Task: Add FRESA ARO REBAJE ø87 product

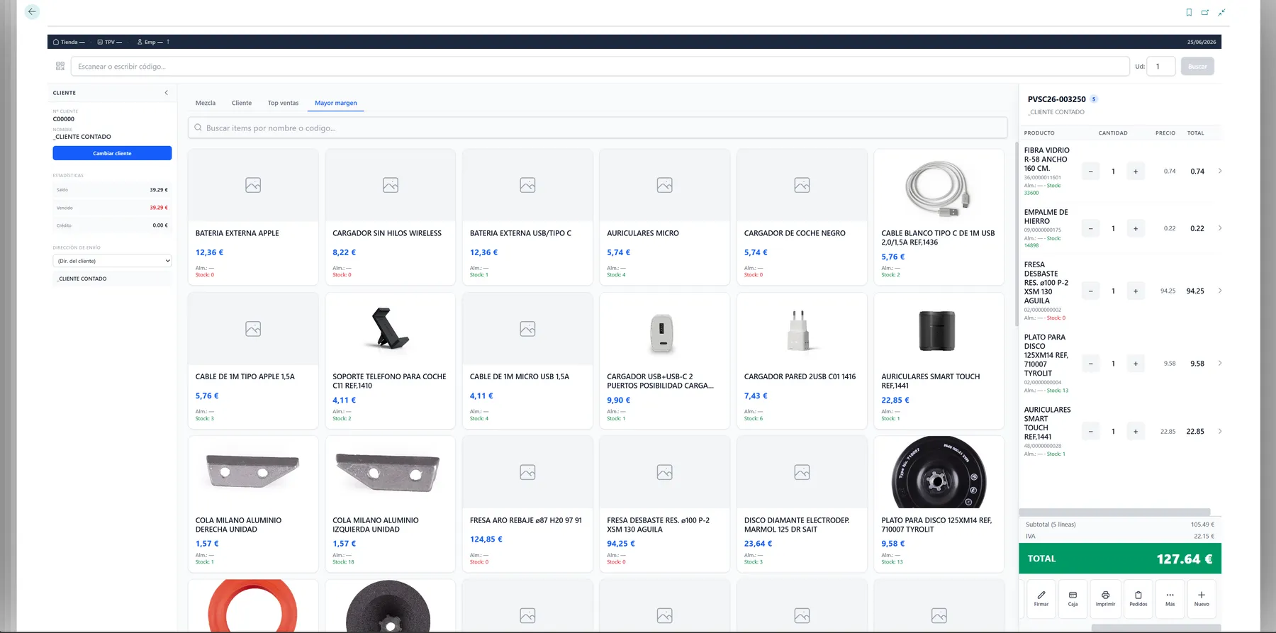Action: pos(527,504)
